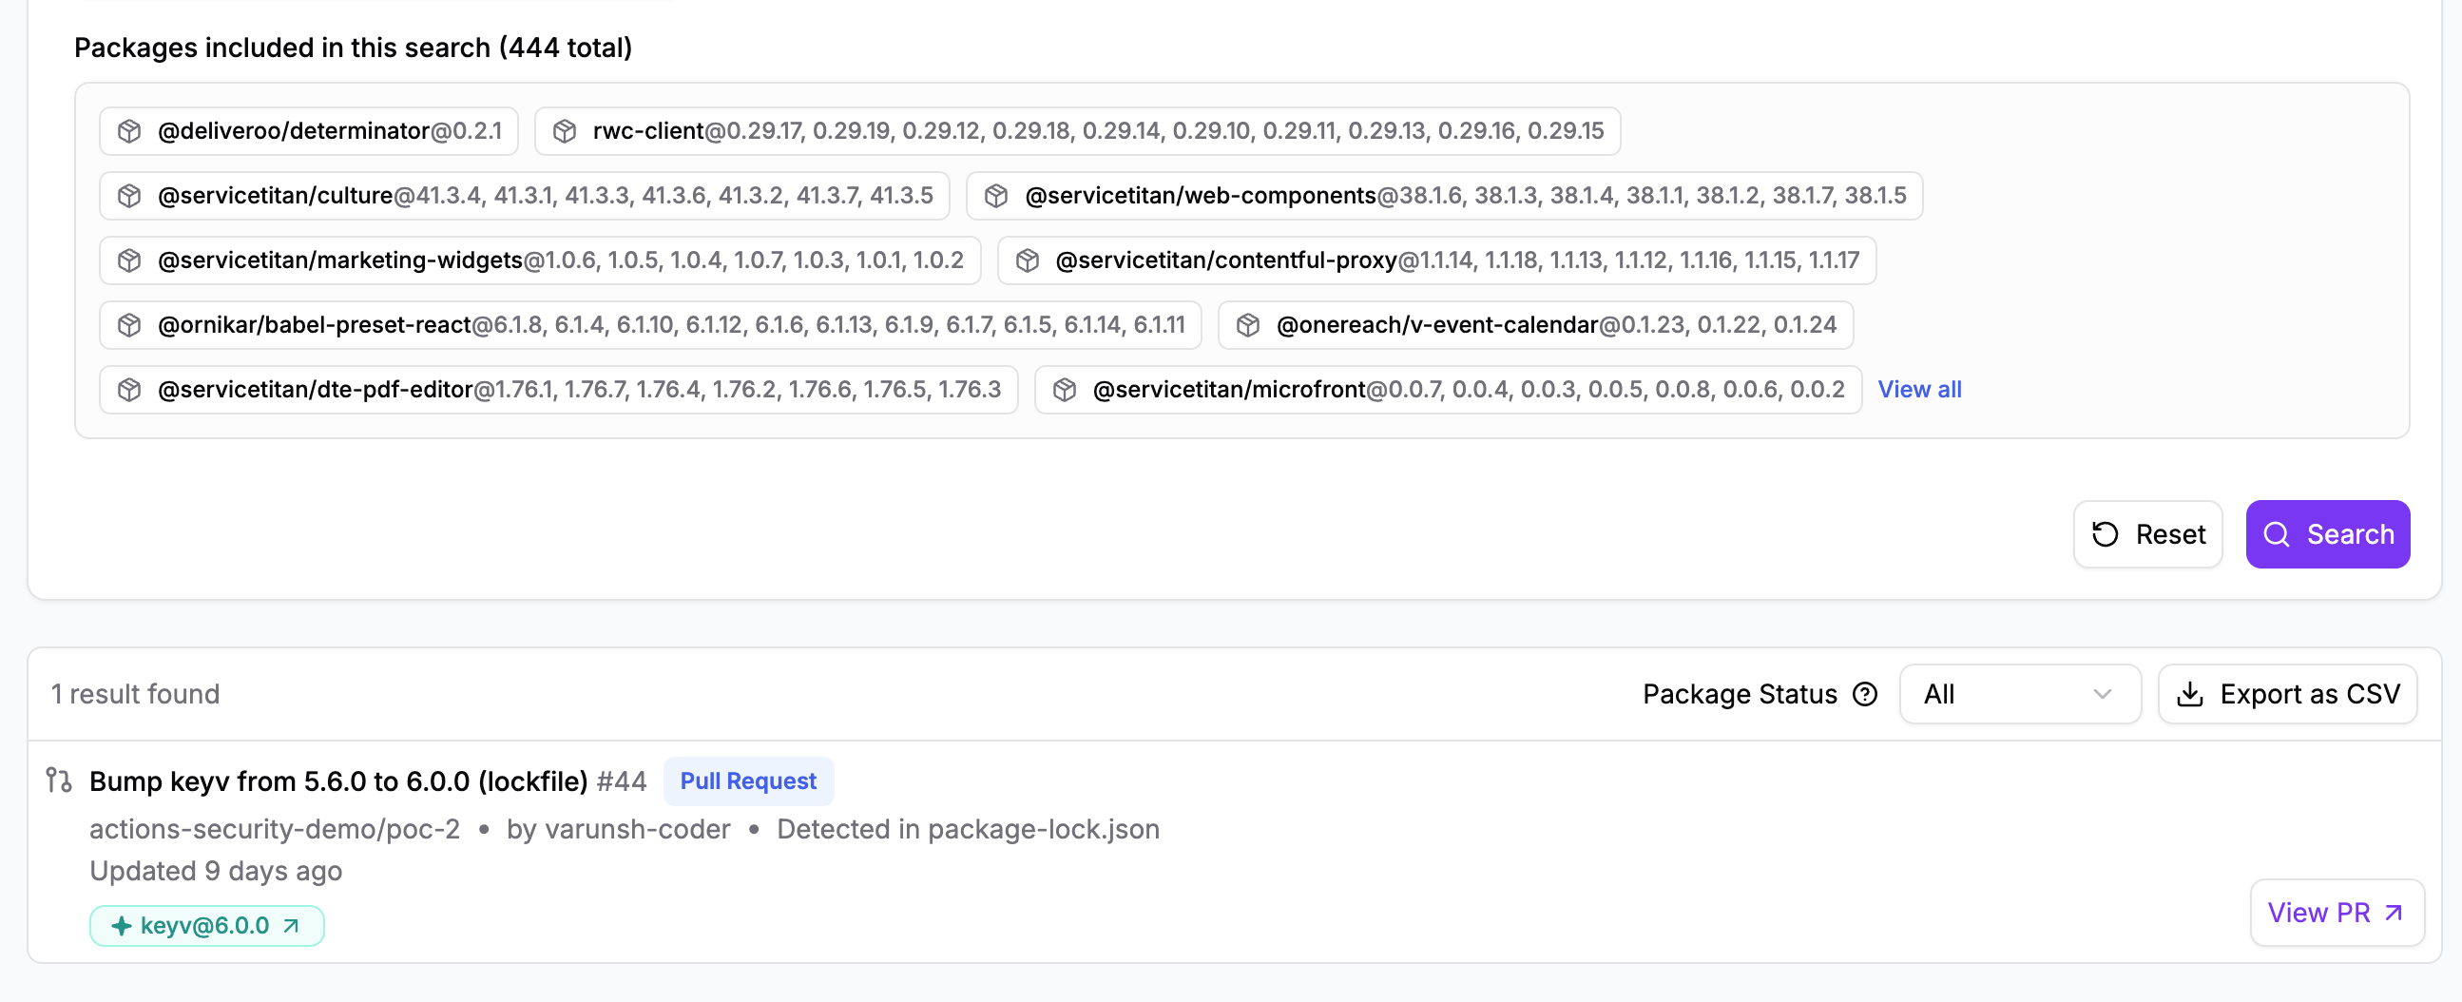Select the @onereach/v-event-calendar package chip
The width and height of the screenshot is (2462, 1002).
1536,325
